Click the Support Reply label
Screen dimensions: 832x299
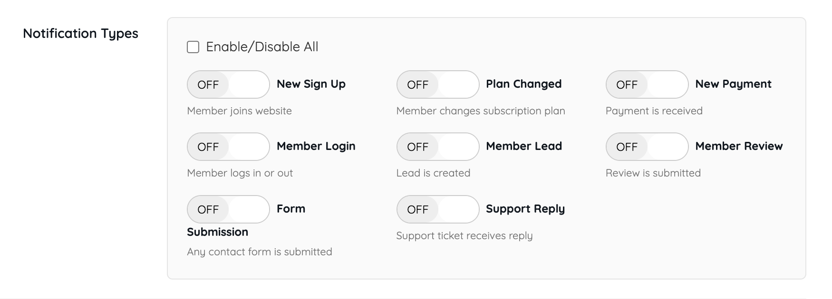(x=525, y=209)
